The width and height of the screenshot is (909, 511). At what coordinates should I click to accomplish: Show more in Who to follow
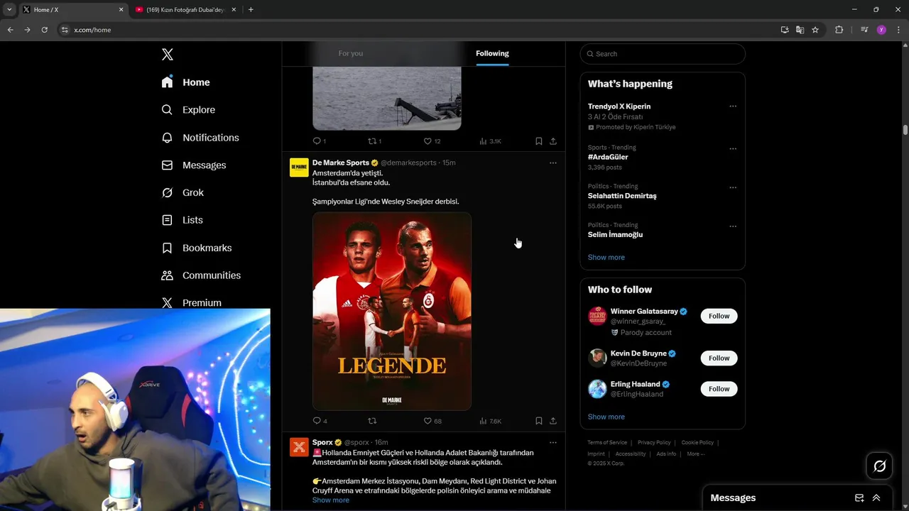tap(606, 417)
